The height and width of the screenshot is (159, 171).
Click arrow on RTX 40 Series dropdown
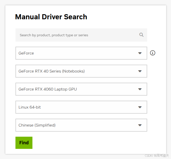point(140,71)
